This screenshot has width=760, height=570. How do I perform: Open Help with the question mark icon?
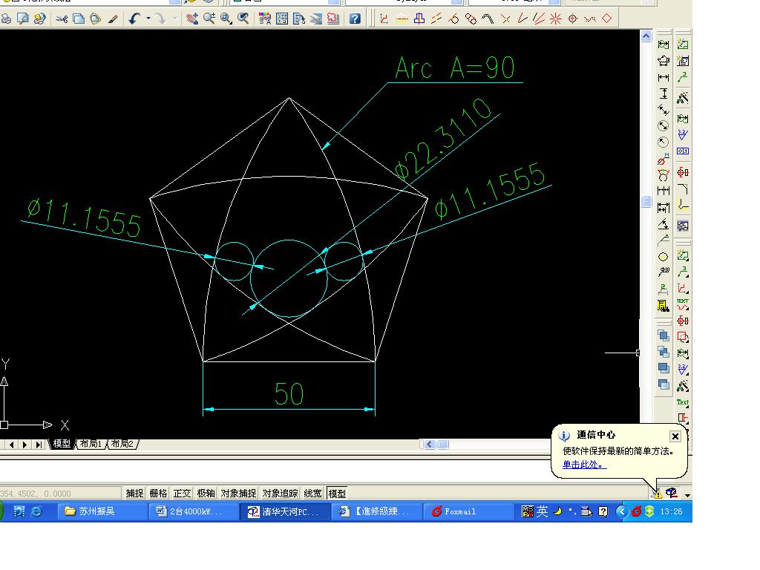[355, 19]
